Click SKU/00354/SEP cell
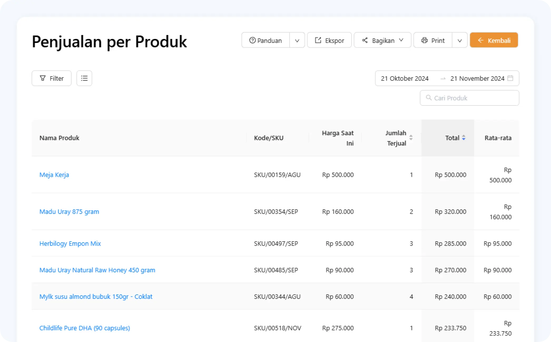The height and width of the screenshot is (342, 551). coord(276,212)
